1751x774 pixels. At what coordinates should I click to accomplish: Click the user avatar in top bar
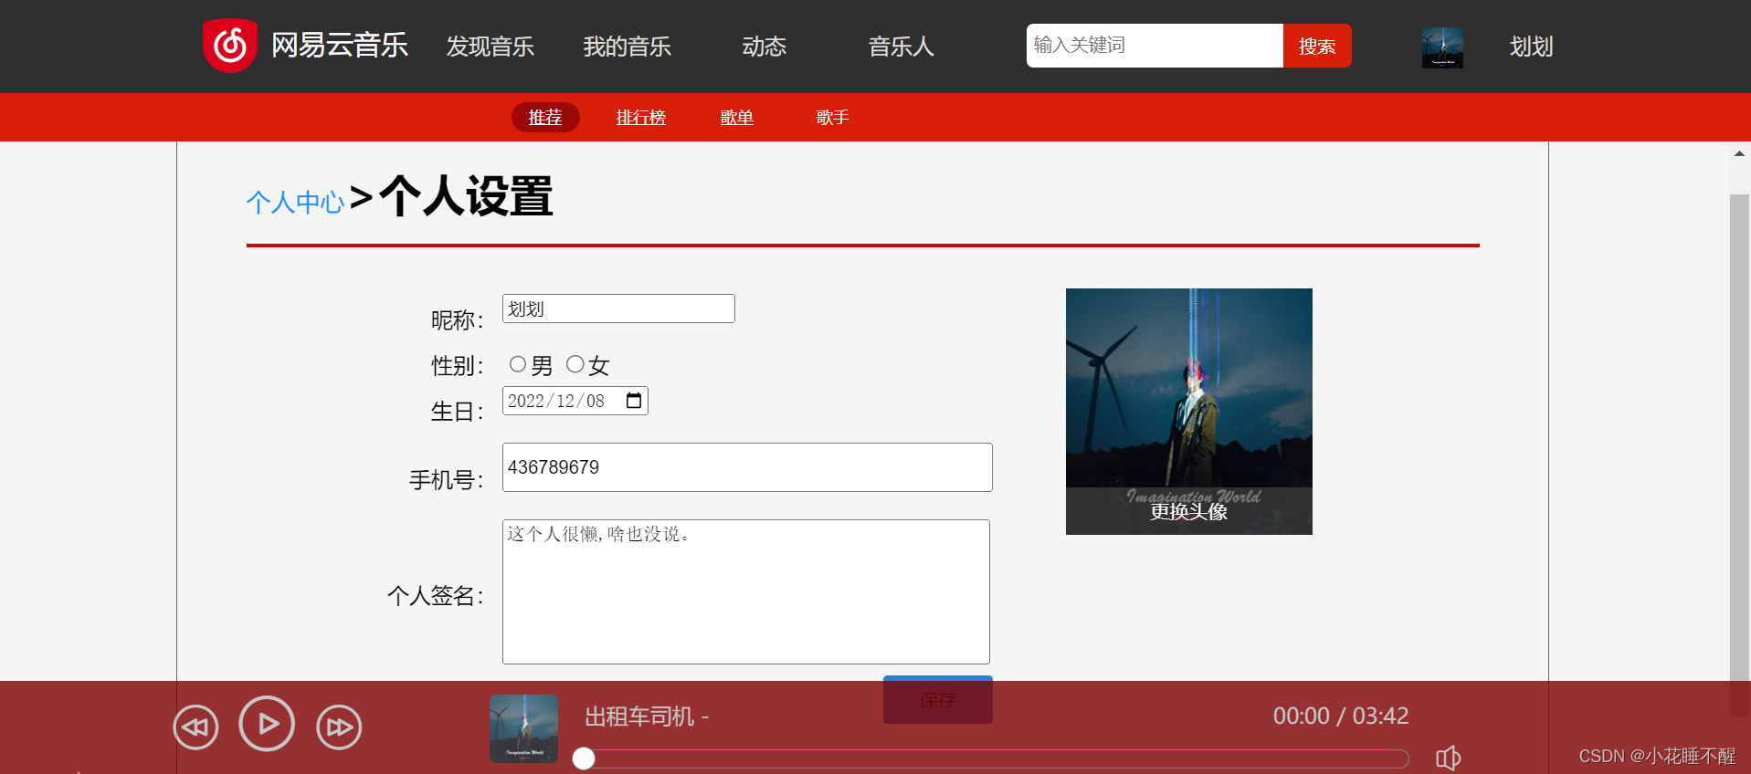[1442, 47]
